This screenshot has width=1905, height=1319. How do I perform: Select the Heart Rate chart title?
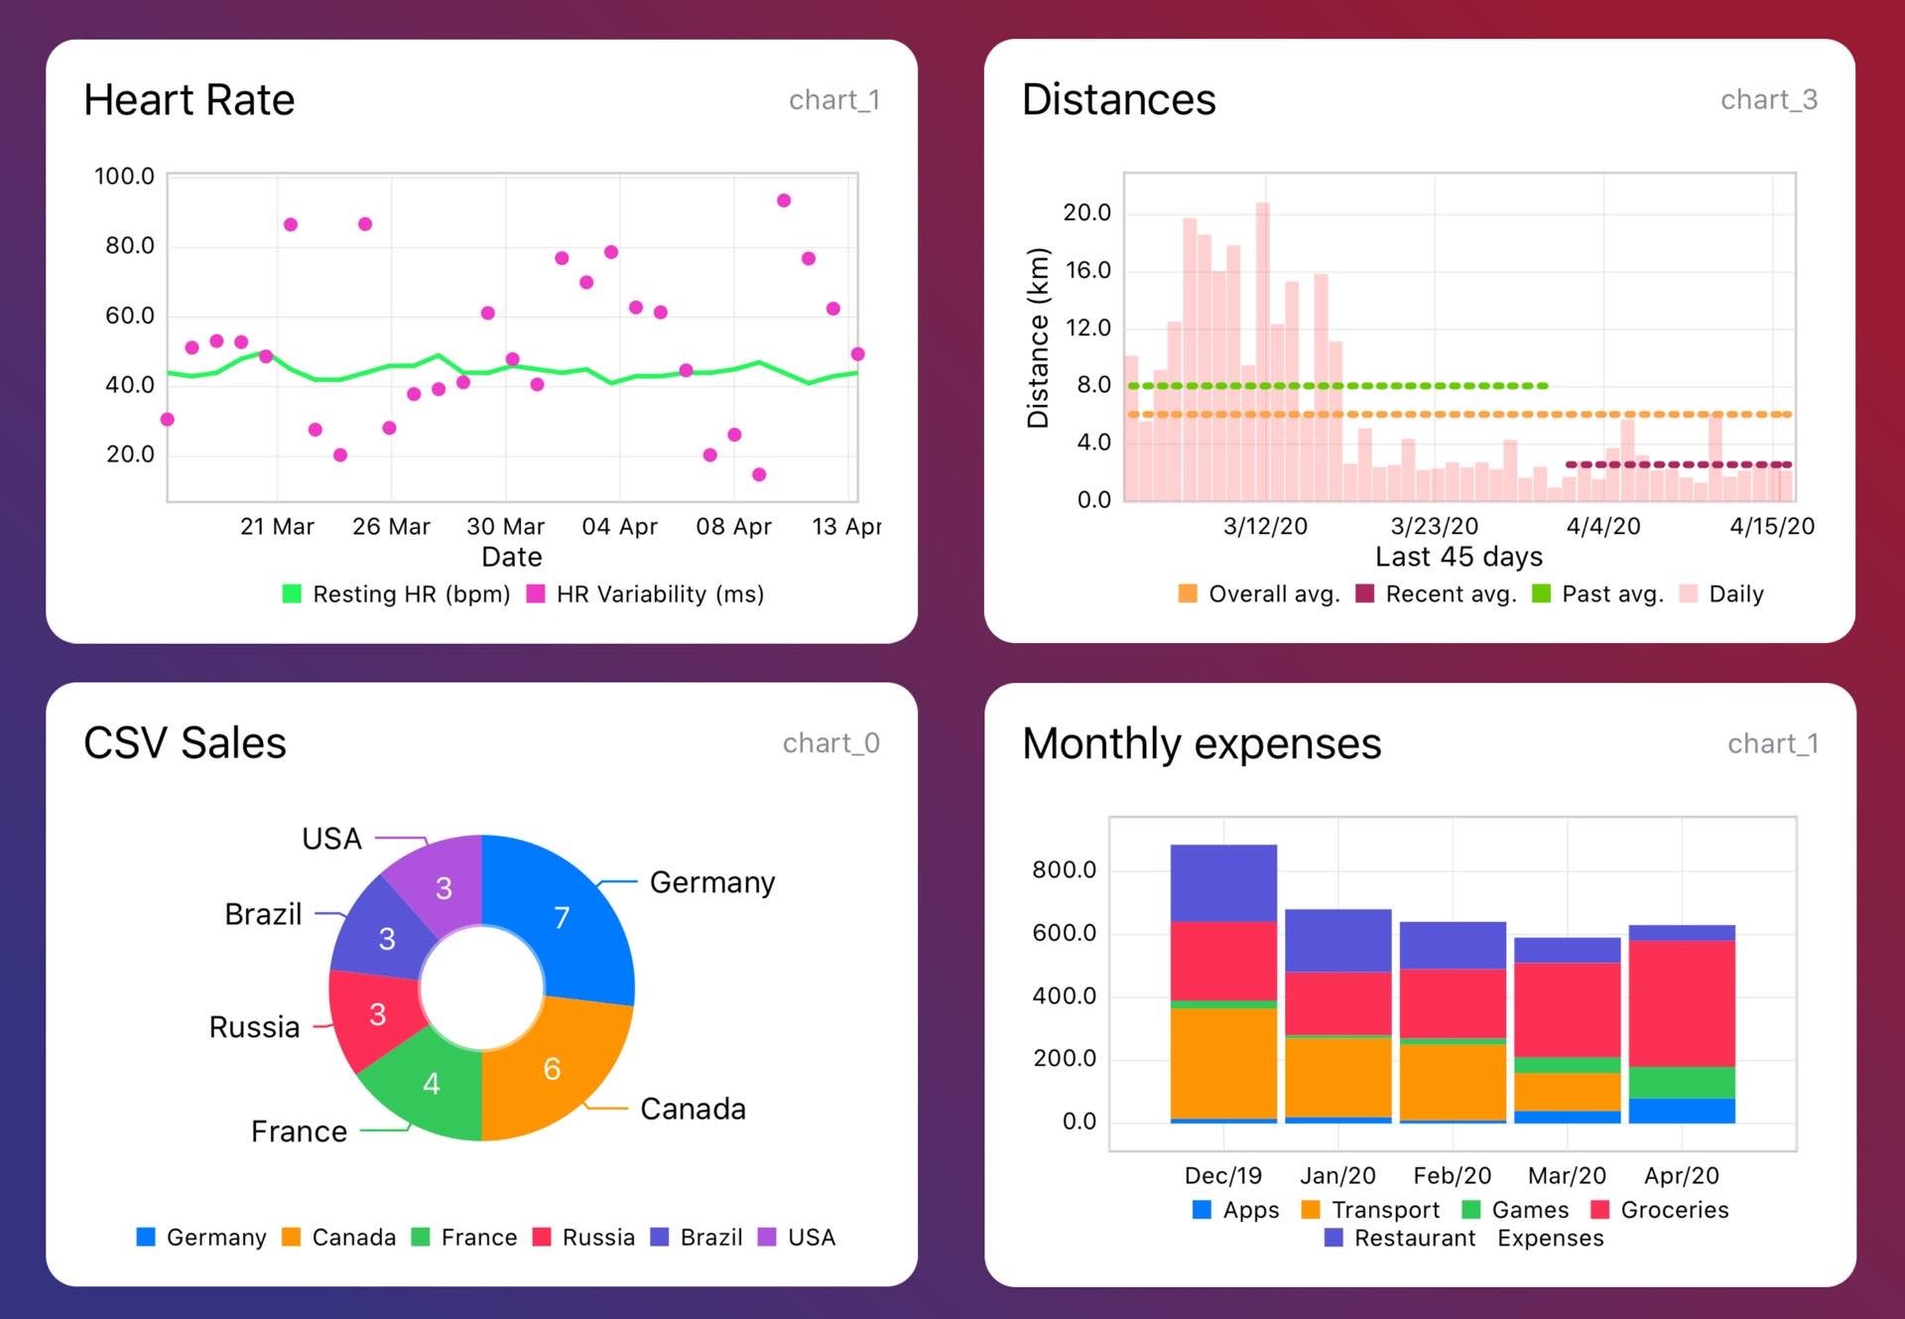pos(190,100)
